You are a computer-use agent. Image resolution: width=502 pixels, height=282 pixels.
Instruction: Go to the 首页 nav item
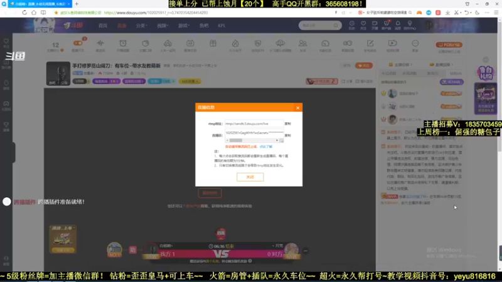click(x=103, y=26)
